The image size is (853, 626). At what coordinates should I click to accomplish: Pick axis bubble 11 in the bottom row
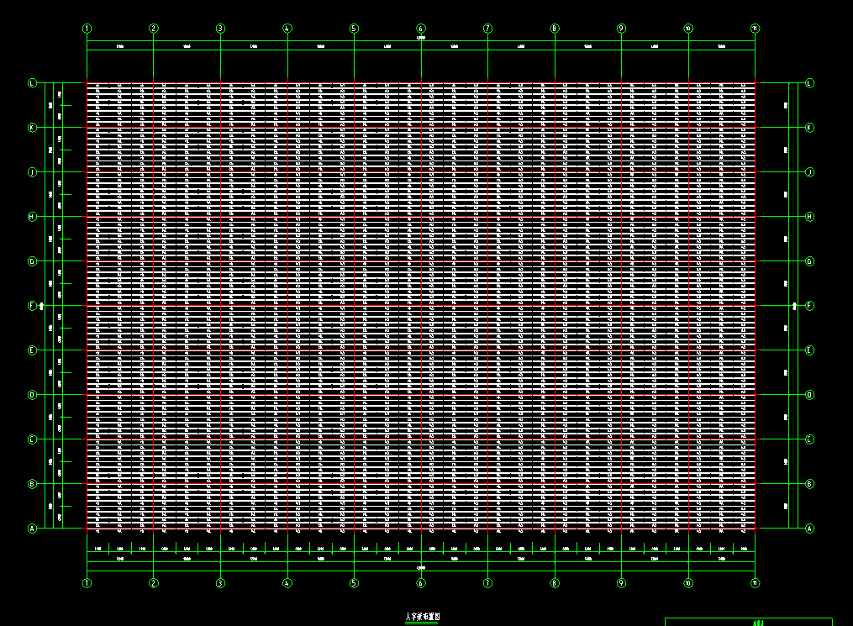(x=755, y=583)
